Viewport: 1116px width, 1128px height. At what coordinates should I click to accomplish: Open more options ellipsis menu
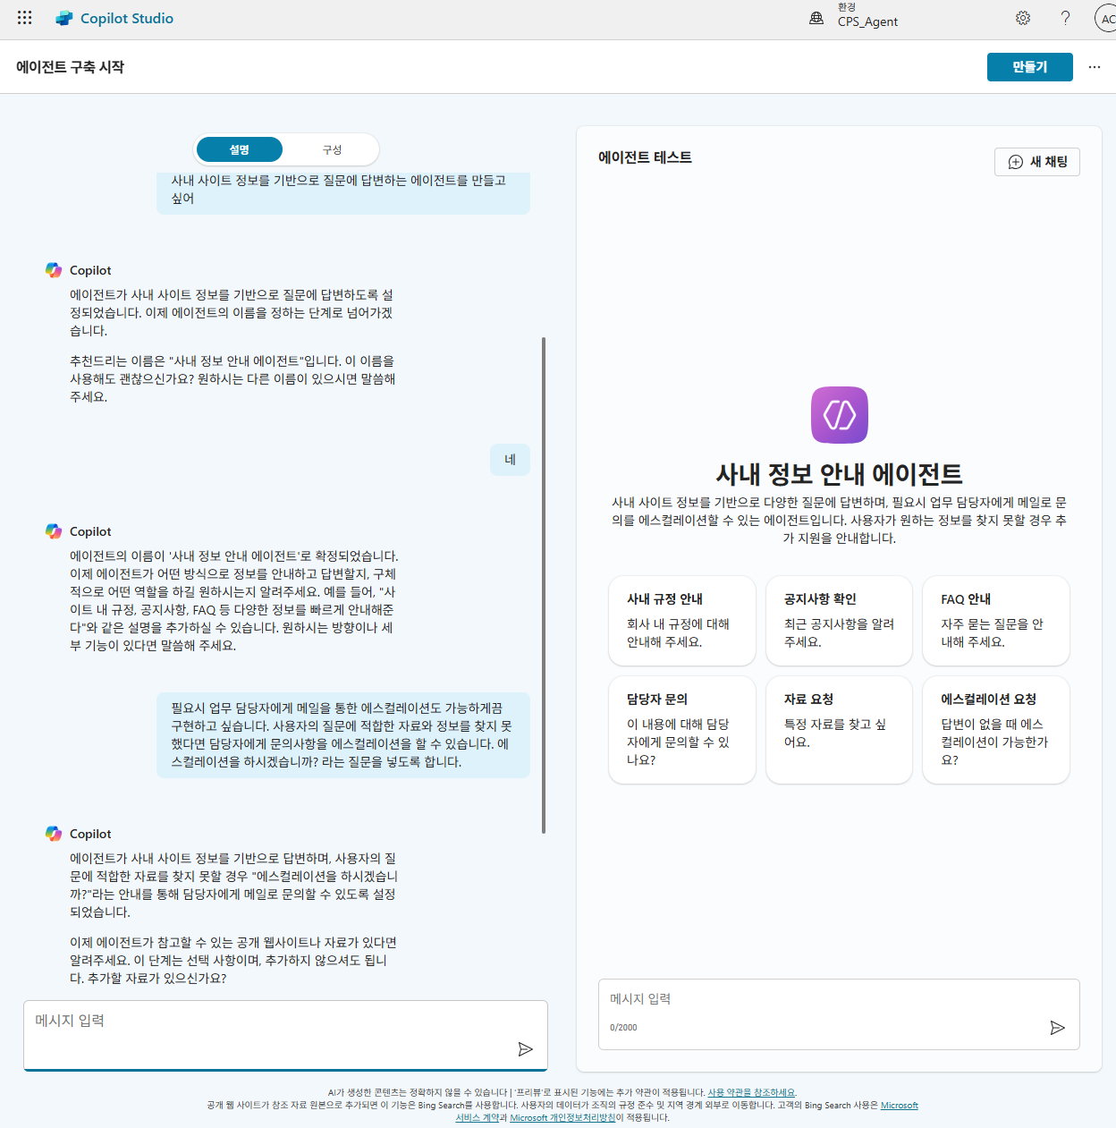tap(1095, 67)
